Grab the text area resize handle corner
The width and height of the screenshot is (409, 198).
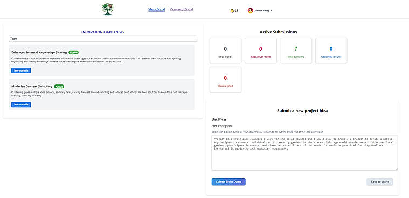[397, 169]
